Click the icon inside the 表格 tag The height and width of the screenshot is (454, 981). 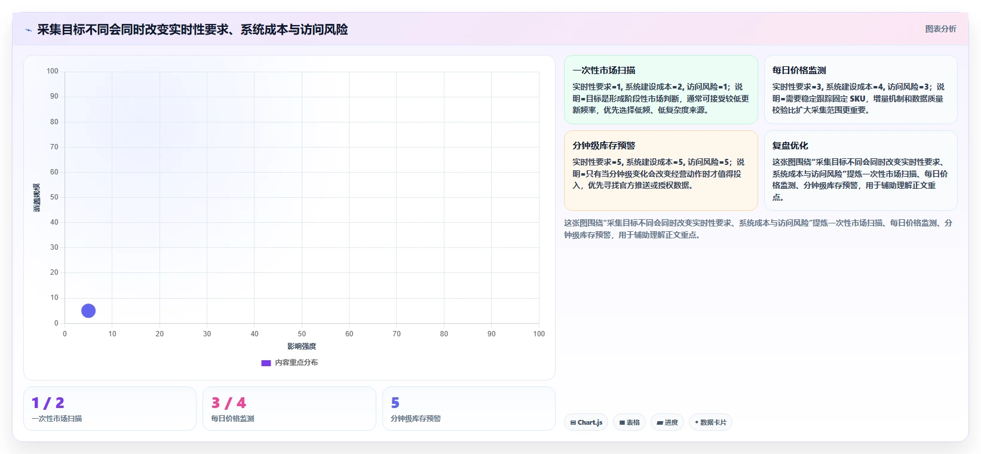point(622,422)
